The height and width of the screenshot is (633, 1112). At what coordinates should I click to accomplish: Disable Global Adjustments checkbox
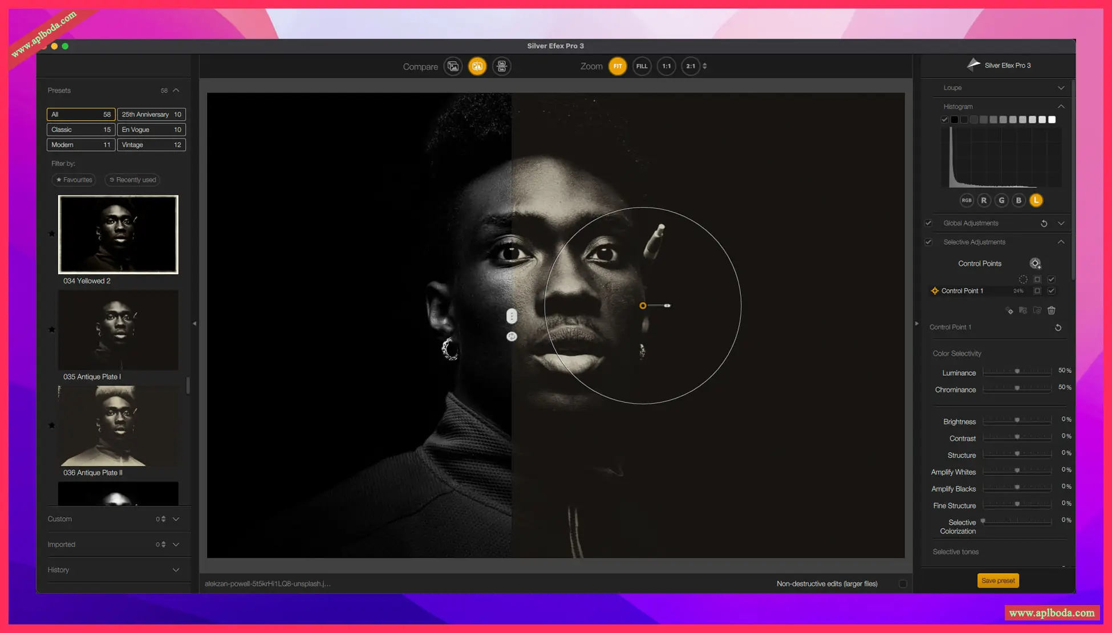click(928, 223)
